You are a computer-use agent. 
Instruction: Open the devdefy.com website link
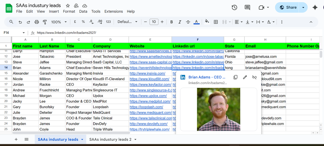(x=149, y=124)
